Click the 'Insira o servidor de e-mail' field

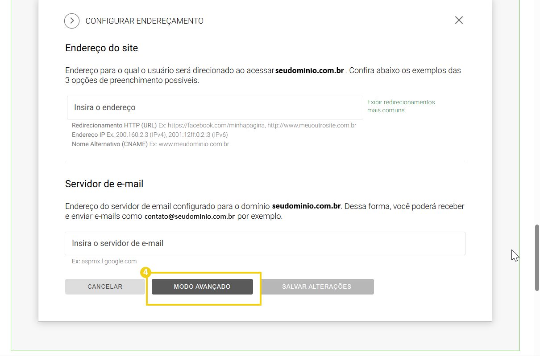point(265,243)
